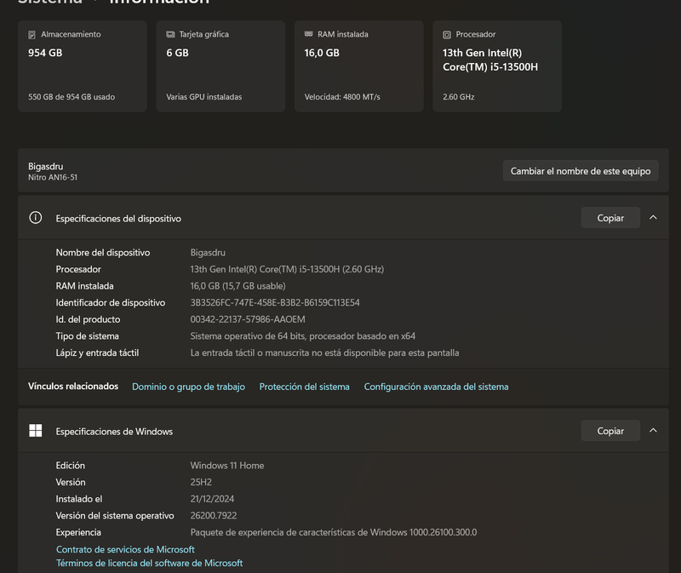
Task: Click the 2.60 GHz text in processor card
Action: (x=459, y=97)
